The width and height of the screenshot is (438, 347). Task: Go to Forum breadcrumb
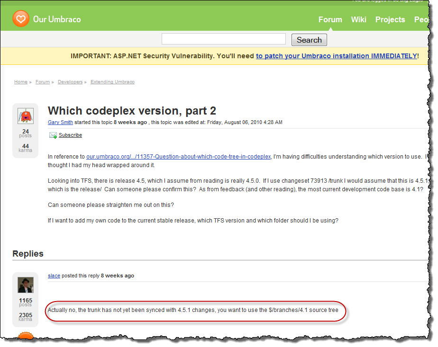point(43,82)
